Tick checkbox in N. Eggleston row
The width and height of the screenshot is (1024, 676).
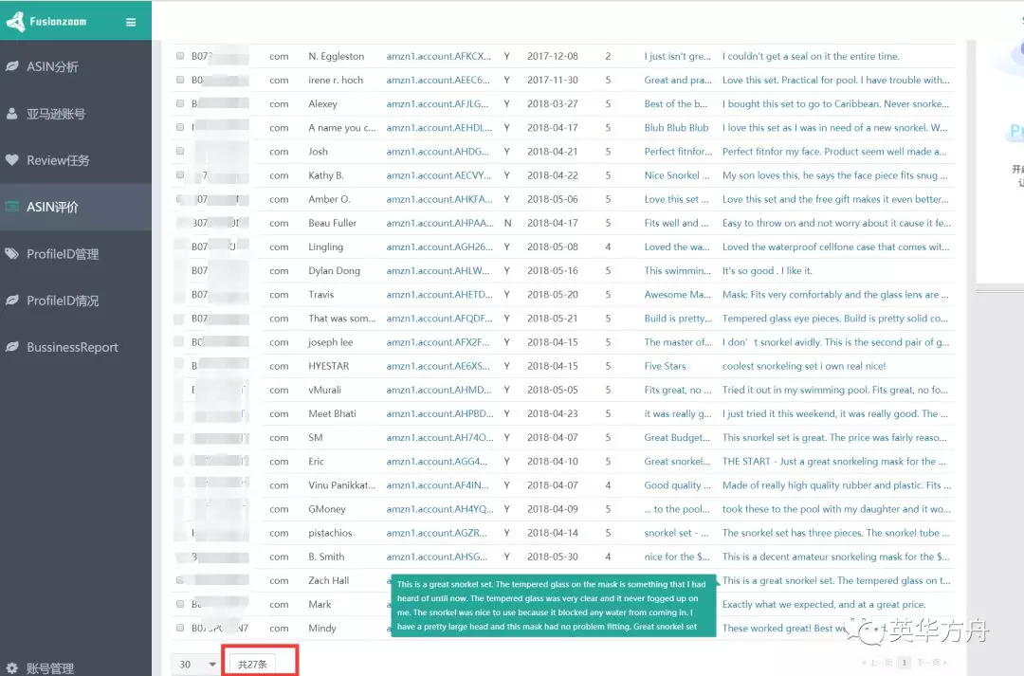(180, 56)
